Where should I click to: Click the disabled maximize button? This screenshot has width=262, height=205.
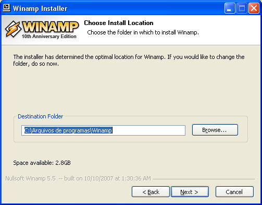click(x=242, y=8)
